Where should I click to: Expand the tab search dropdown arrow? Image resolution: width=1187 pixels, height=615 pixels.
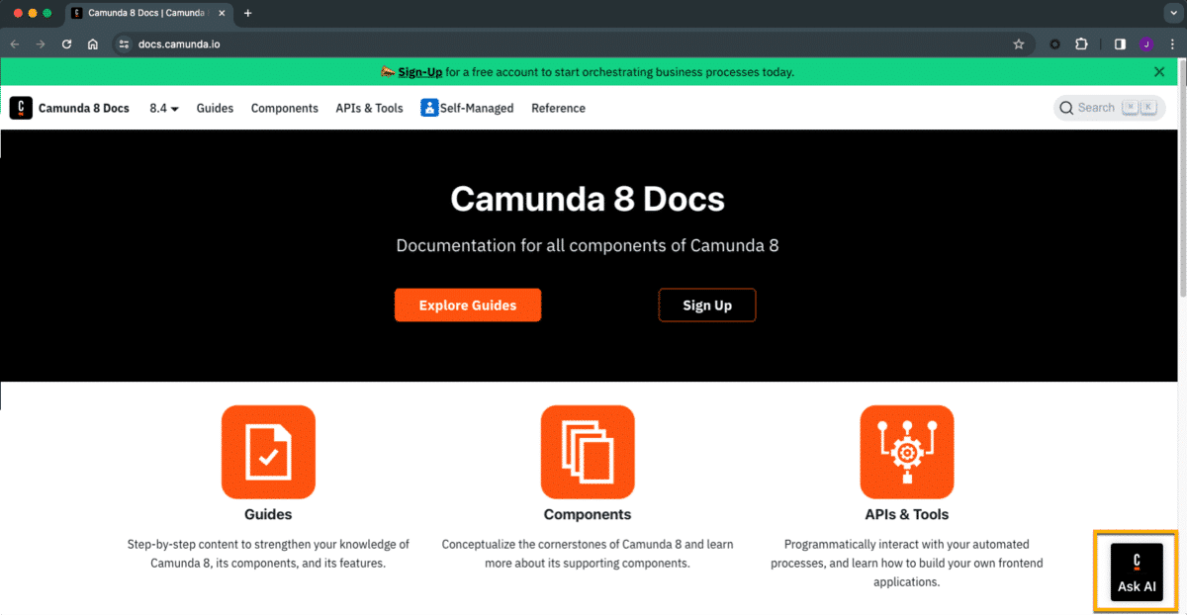point(1172,13)
